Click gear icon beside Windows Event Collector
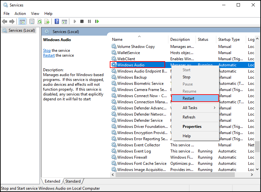Image resolution: width=261 pixels, height=192 pixels. [x=114, y=145]
